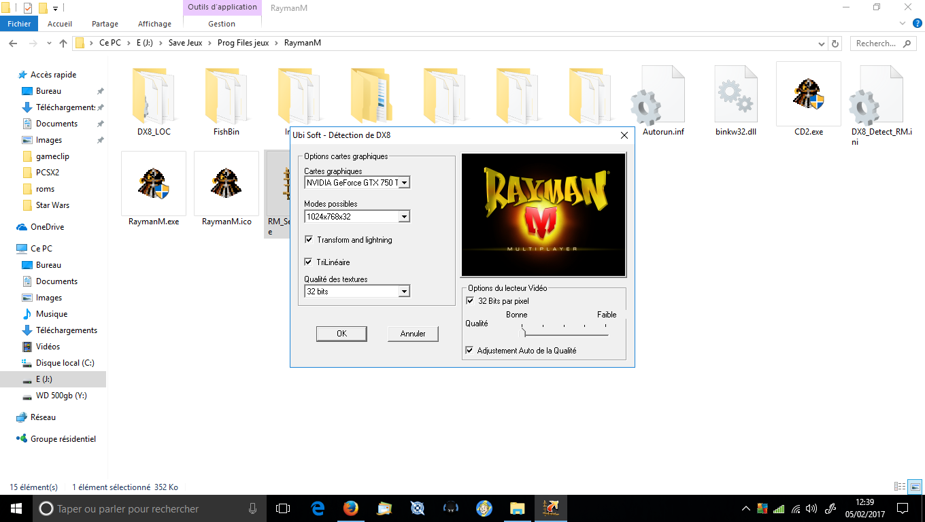Select the binkw32.dll file icon
Image resolution: width=925 pixels, height=522 pixels.
736,94
